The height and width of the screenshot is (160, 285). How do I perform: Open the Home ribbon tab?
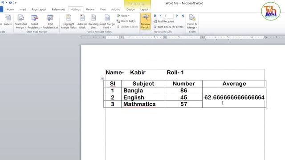[10, 9]
